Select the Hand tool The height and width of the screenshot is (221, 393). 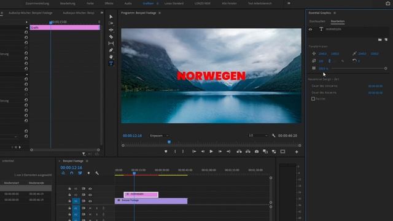(111, 56)
